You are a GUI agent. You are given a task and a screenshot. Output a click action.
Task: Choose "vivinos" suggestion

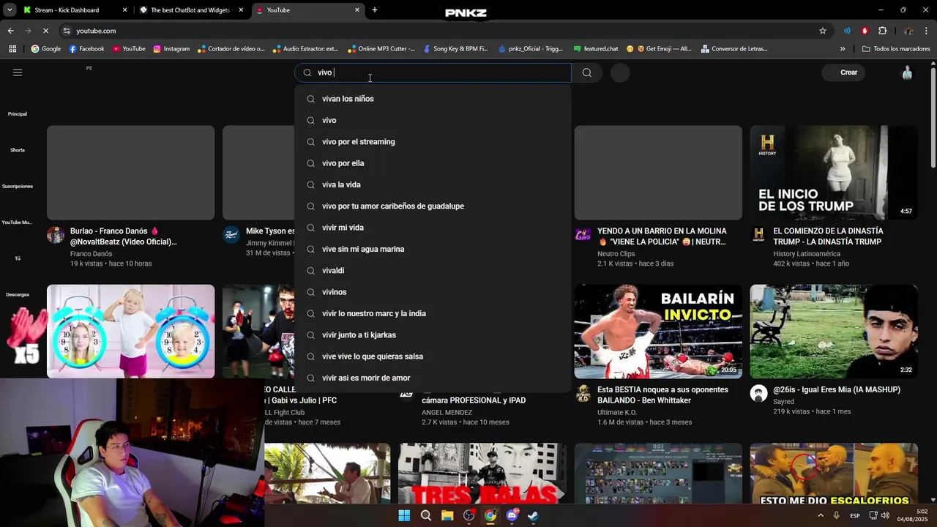pos(433,292)
